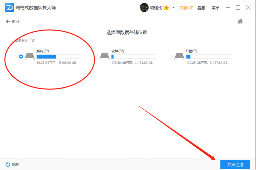Click 开通VIP link
256x170 pixels.
186,8
